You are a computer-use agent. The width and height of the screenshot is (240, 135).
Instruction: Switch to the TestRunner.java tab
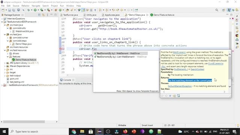point(69,15)
